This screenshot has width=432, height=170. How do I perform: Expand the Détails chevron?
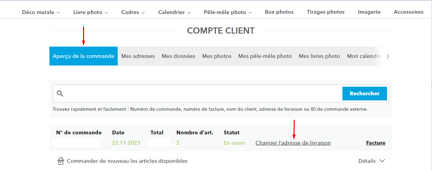[x=382, y=161]
